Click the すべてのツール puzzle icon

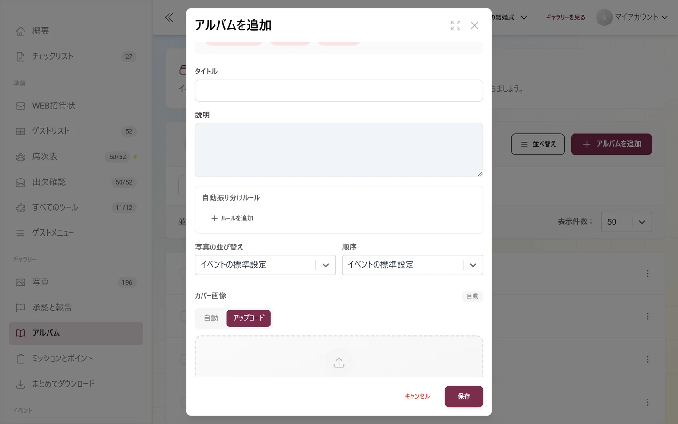click(21, 208)
